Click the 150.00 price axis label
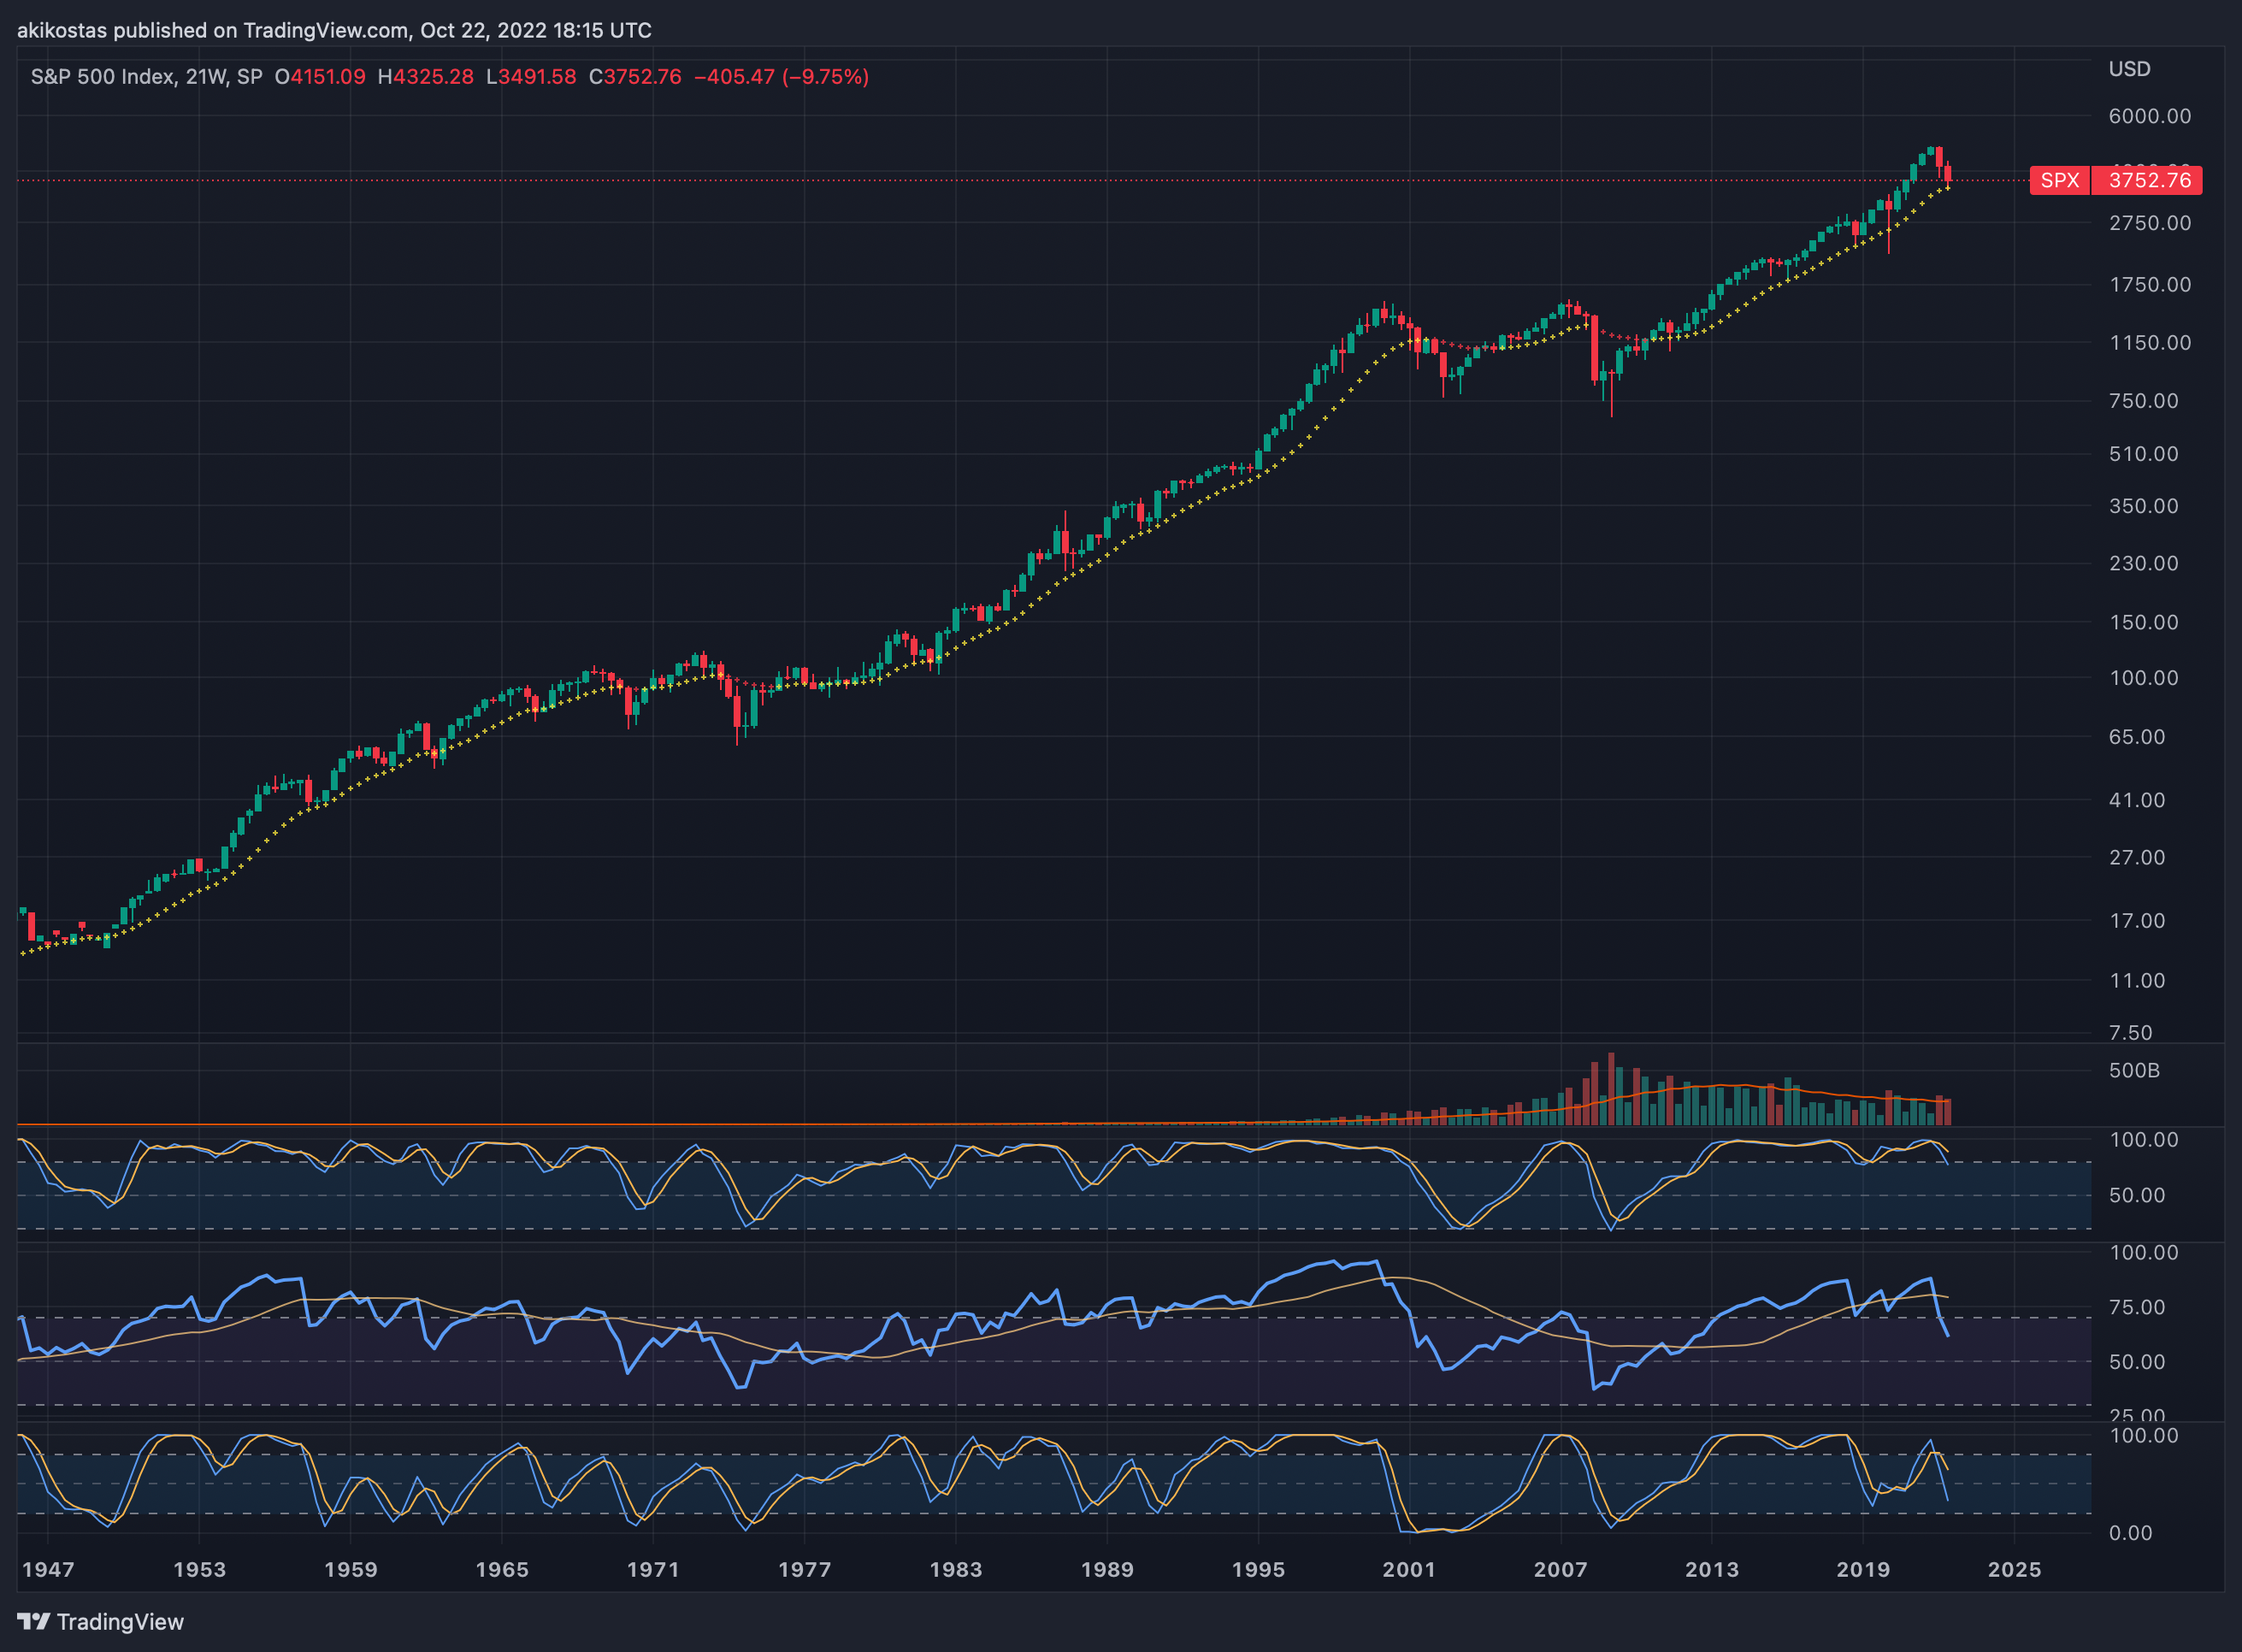 (x=2143, y=622)
